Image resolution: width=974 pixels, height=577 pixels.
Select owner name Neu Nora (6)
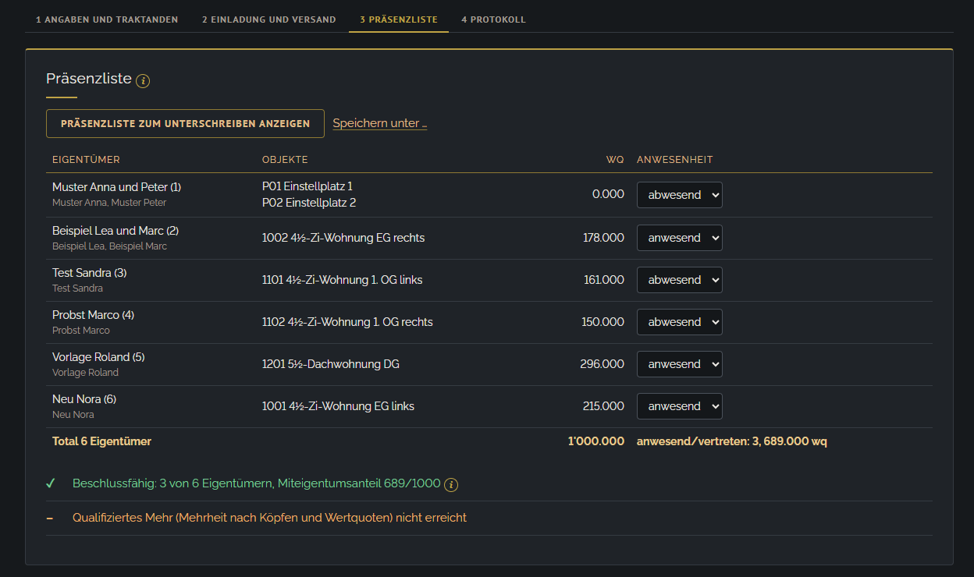pyautogui.click(x=84, y=399)
